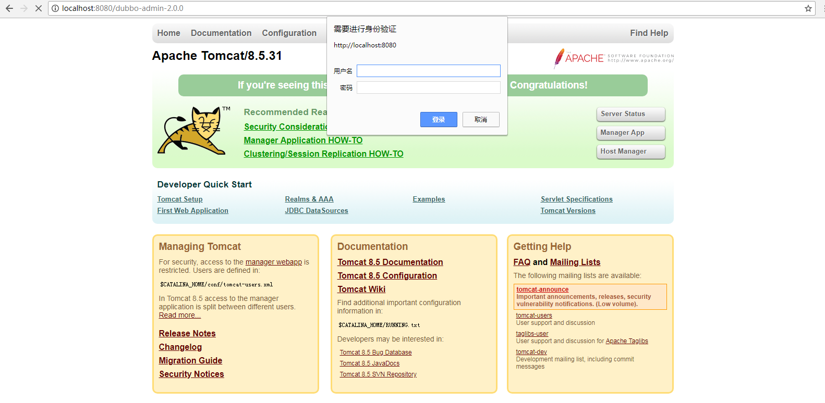The height and width of the screenshot is (403, 825).
Task: Open the Tomcat Wiki link
Action: pyautogui.click(x=361, y=289)
